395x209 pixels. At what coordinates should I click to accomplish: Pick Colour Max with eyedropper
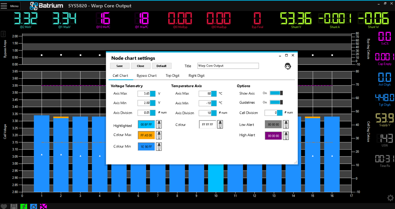click(159, 135)
